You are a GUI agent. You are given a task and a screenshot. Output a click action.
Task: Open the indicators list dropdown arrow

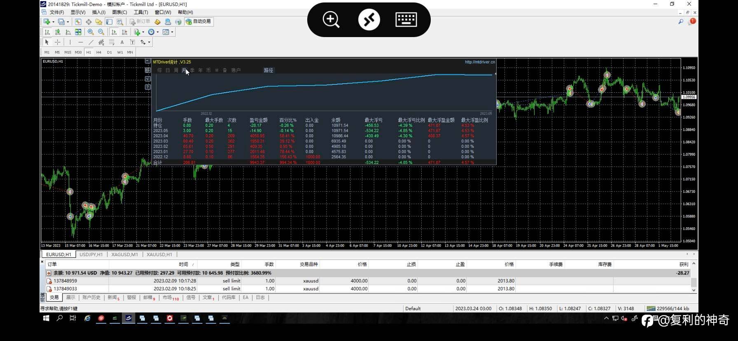pos(143,32)
